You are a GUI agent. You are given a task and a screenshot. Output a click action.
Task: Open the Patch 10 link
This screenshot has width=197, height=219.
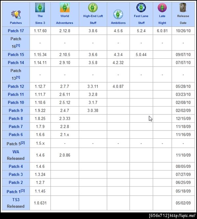(16, 103)
